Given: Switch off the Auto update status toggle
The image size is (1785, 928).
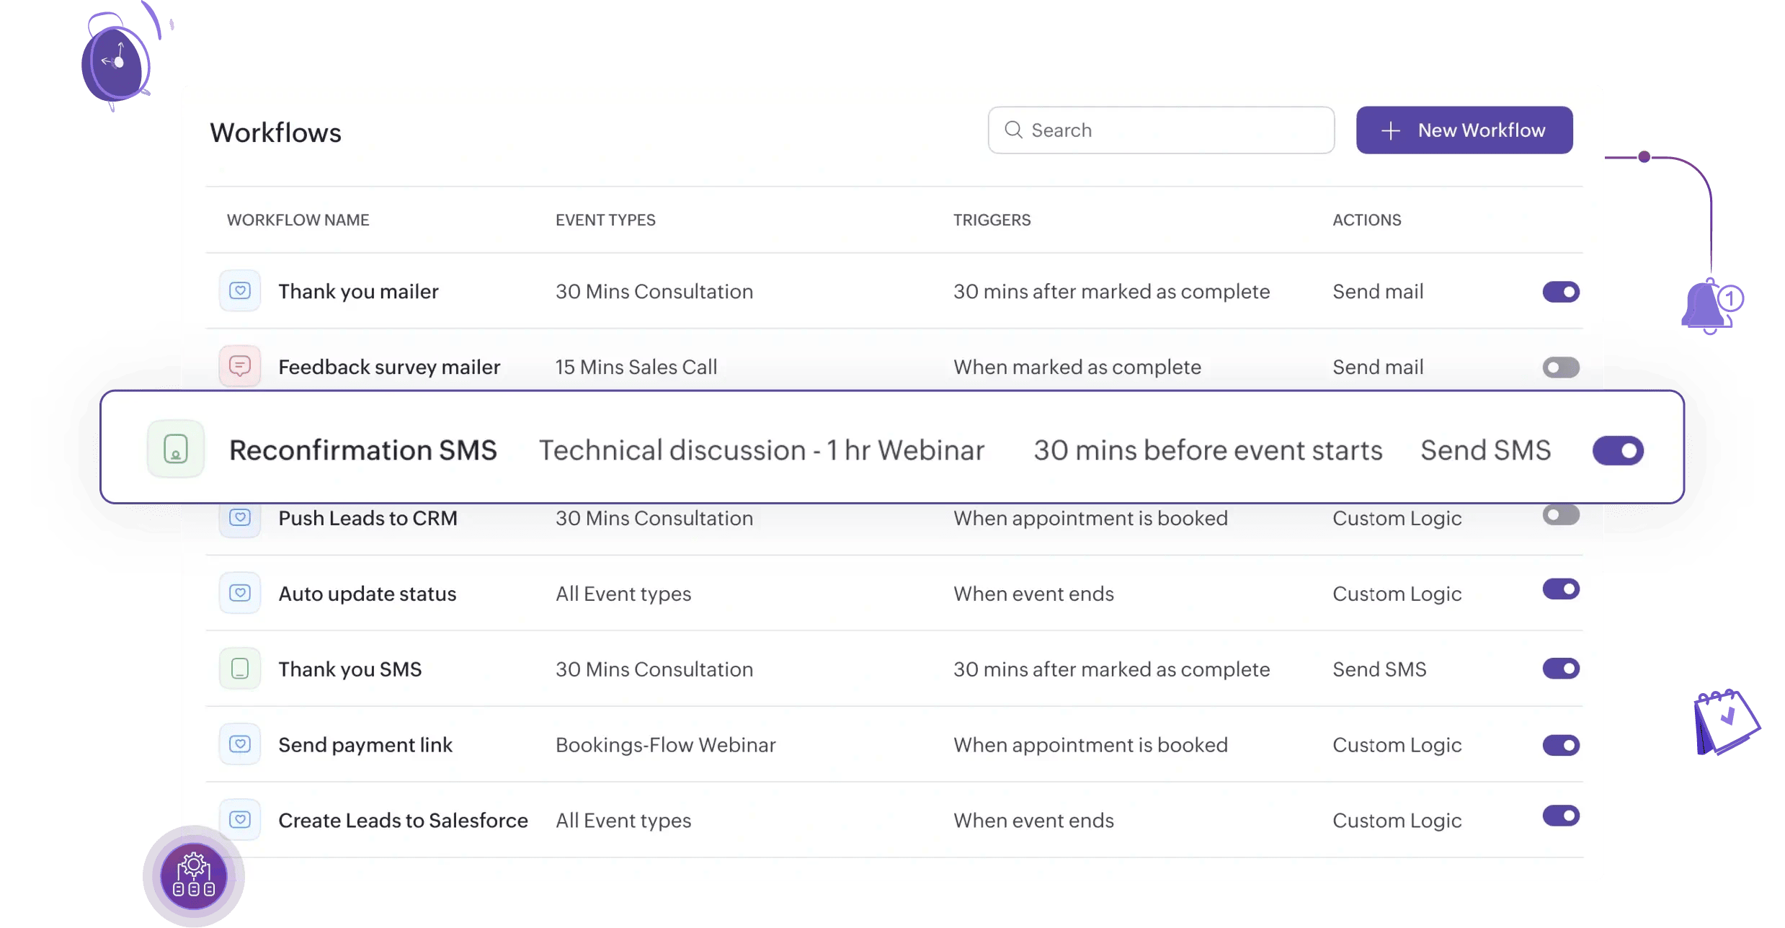Looking at the screenshot, I should [x=1560, y=589].
